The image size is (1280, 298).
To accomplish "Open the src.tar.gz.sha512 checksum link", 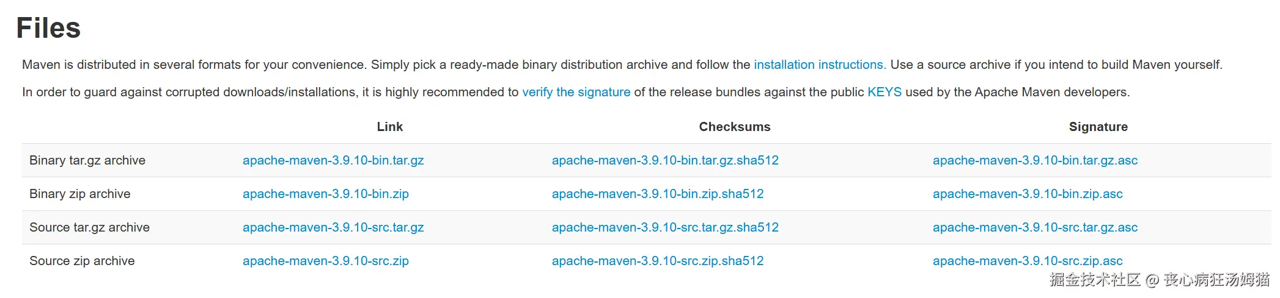I will 665,227.
